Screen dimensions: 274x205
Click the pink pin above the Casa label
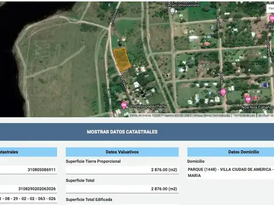pos(272,19)
